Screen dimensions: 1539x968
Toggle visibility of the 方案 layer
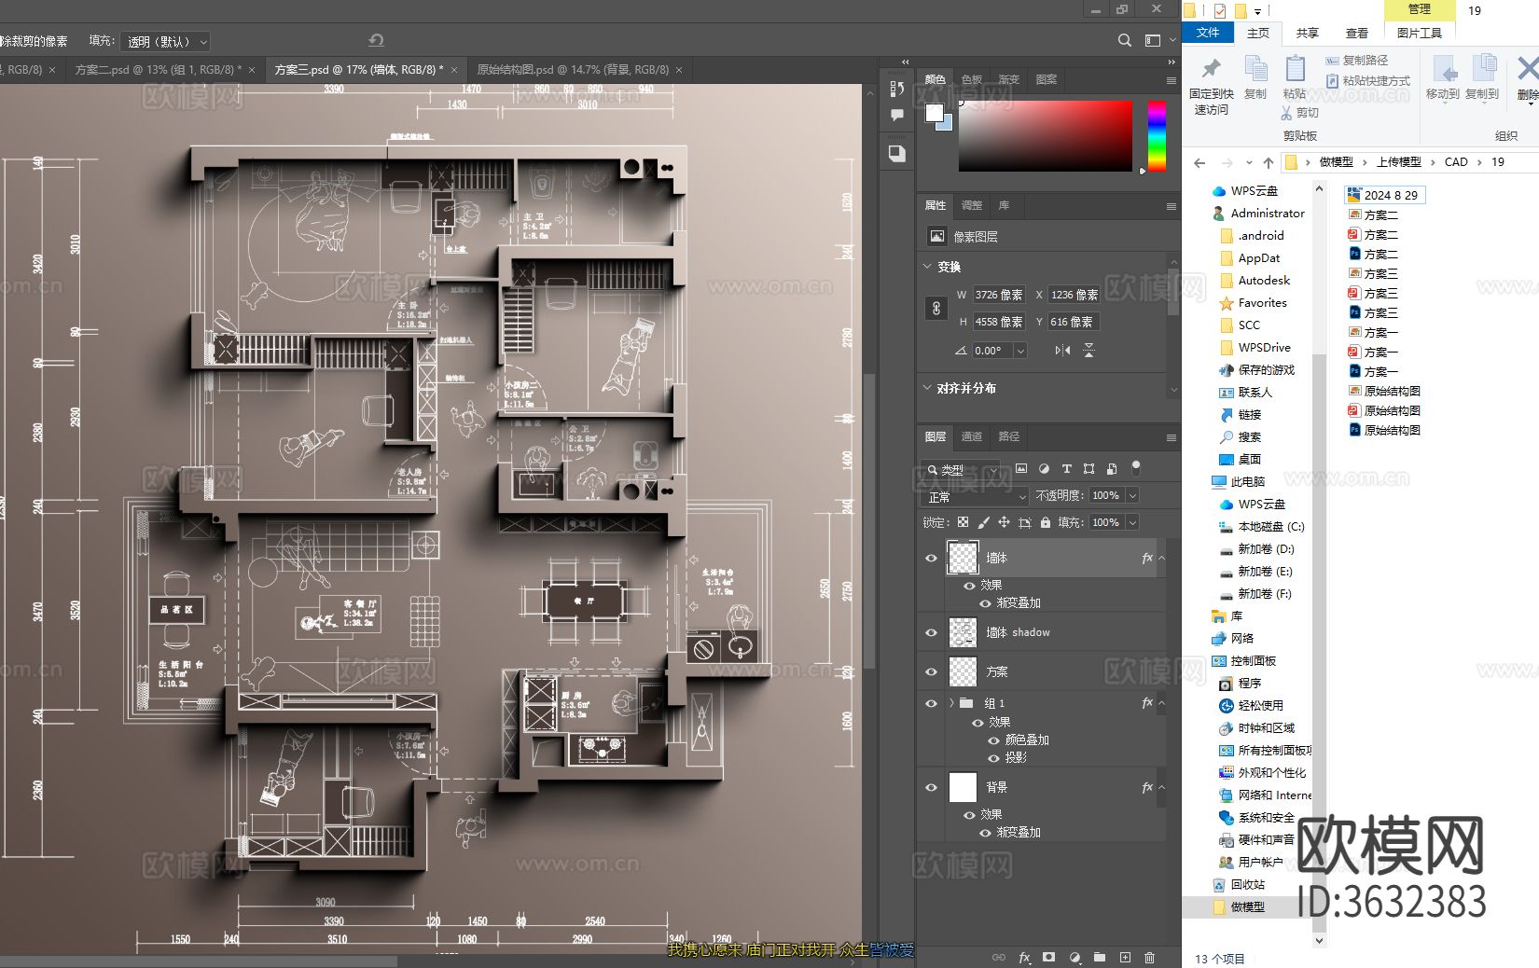pyautogui.click(x=931, y=671)
